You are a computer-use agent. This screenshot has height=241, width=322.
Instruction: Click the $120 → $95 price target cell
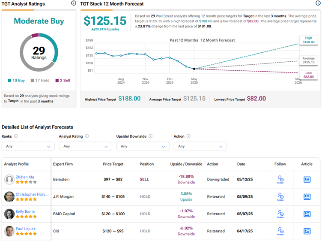tap(113, 231)
